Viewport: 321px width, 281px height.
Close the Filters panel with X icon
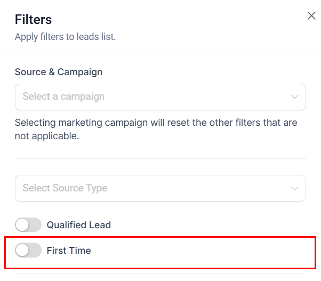[x=311, y=16]
